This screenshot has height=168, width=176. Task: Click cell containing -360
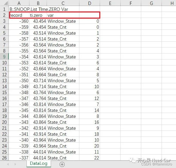(19, 21)
